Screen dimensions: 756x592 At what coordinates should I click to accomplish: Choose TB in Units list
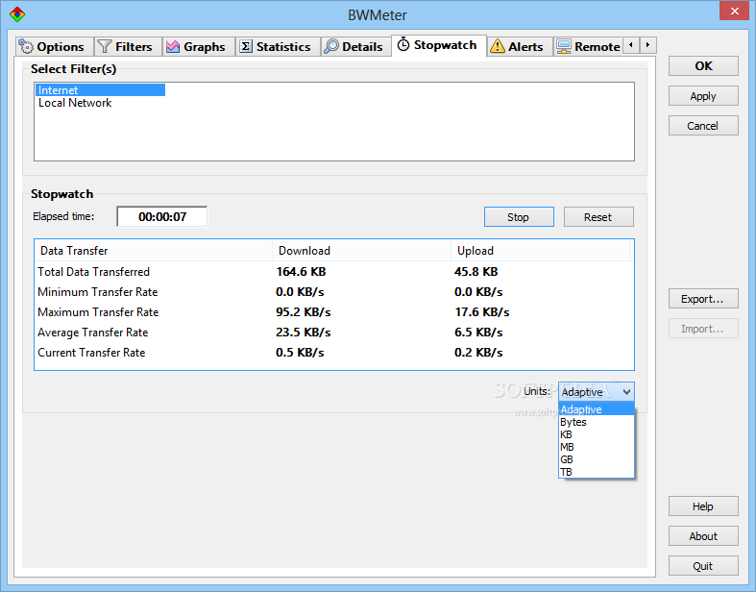click(597, 472)
